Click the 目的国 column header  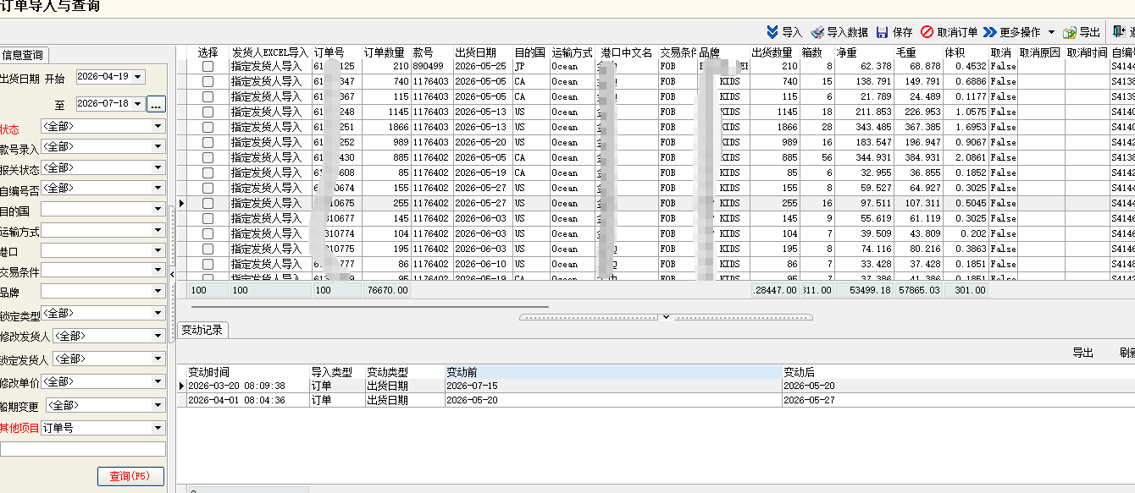click(x=530, y=52)
